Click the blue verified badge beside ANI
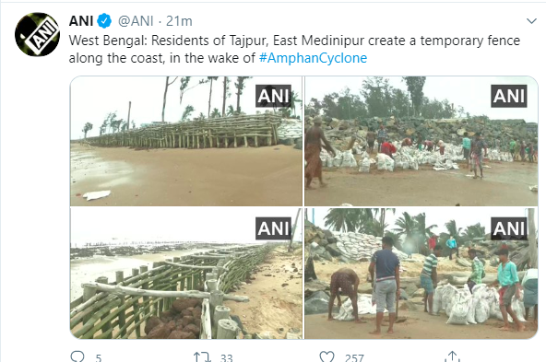 tap(104, 21)
